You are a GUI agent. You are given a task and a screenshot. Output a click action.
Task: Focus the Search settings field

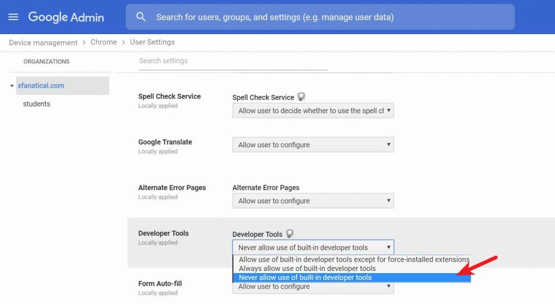click(234, 61)
